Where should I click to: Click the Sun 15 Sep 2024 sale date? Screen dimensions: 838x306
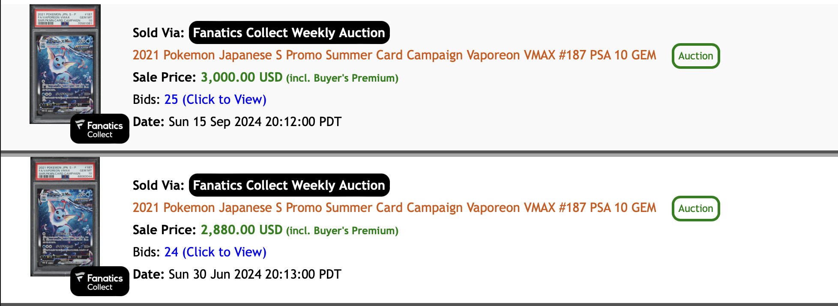255,122
